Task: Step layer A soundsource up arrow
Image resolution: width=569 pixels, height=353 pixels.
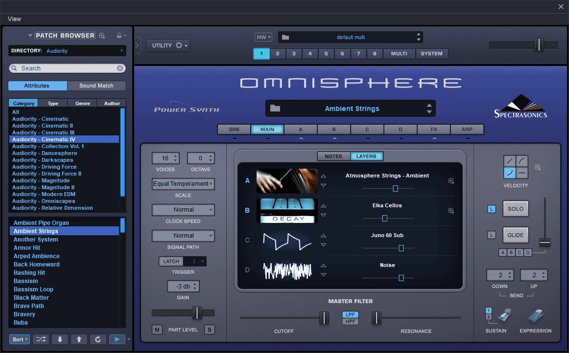Action: click(323, 176)
